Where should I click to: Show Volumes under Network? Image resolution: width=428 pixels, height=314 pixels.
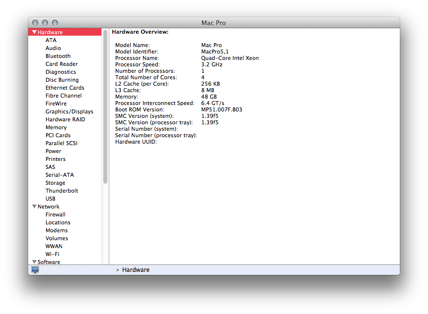pos(57,238)
